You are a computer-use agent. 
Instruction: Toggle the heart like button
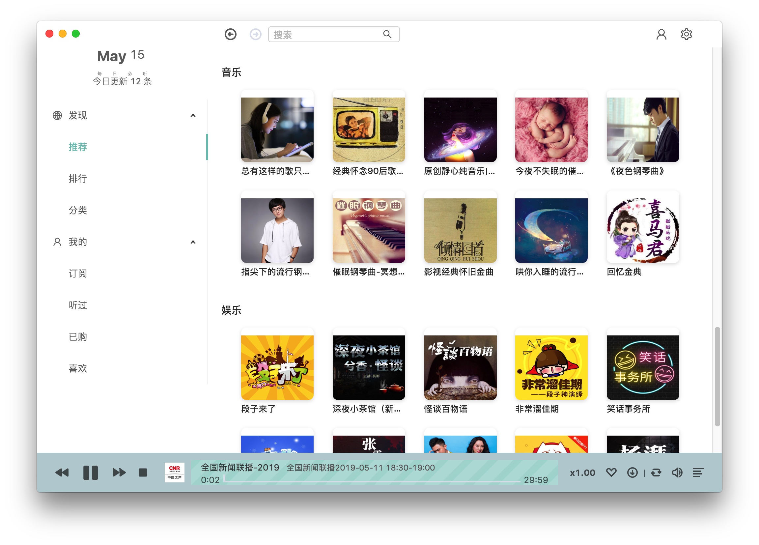pyautogui.click(x=611, y=473)
